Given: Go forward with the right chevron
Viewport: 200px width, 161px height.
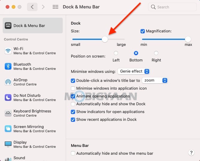Looking at the screenshot, I should tap(43, 7).
